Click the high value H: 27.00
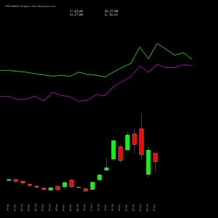This screenshot has height=218, width=218. 111,11
